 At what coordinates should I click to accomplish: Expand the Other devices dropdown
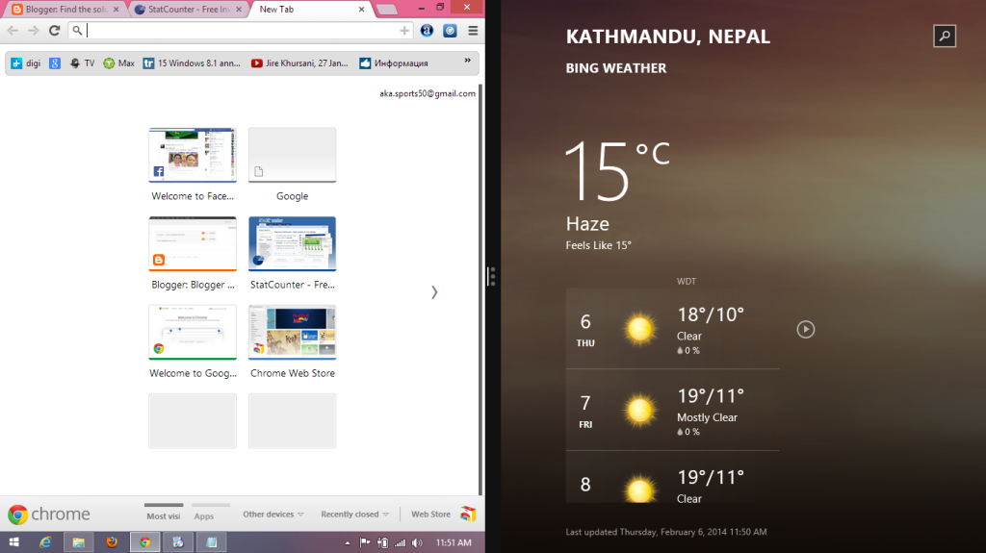coord(273,515)
